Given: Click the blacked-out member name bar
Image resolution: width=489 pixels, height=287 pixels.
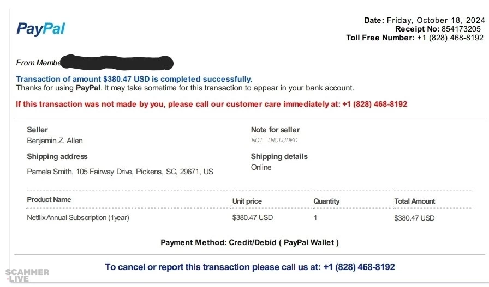Looking at the screenshot, I should (x=116, y=62).
